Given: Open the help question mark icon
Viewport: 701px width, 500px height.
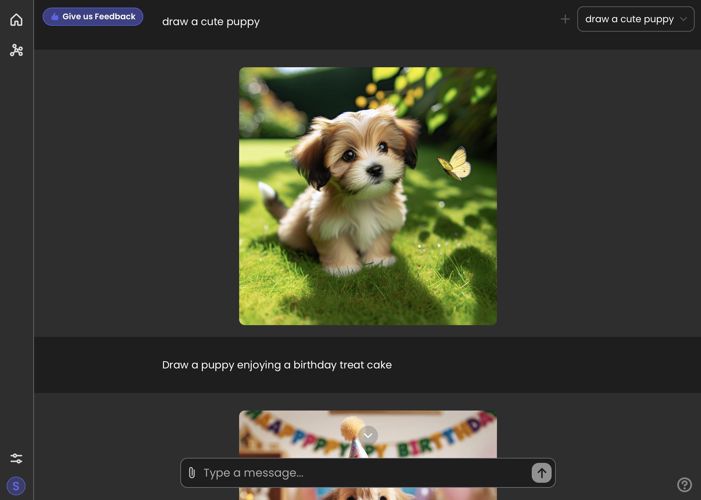Looking at the screenshot, I should pos(684,485).
